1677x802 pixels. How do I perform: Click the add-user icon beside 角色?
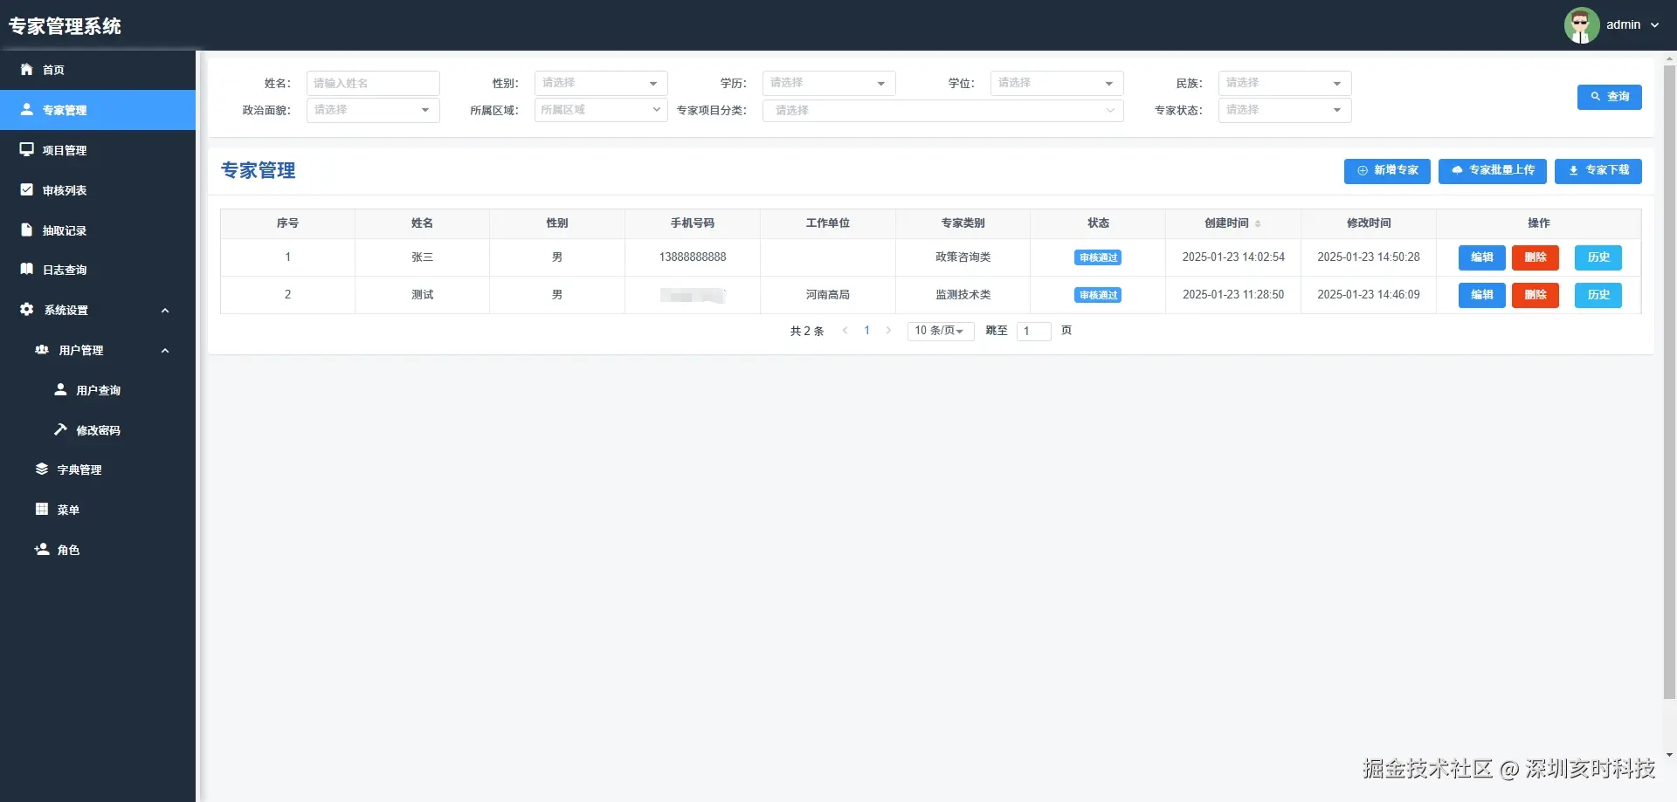[42, 549]
